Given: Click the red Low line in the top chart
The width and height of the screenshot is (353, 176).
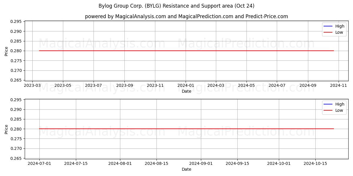Looking at the screenshot, I should tap(187, 51).
